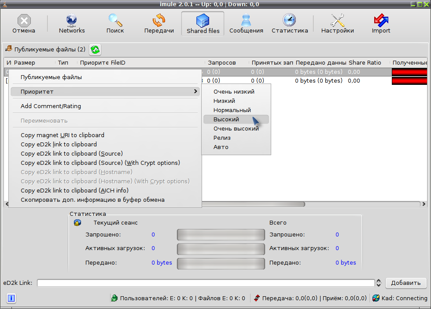Click the Import arrows icon

tap(381, 20)
